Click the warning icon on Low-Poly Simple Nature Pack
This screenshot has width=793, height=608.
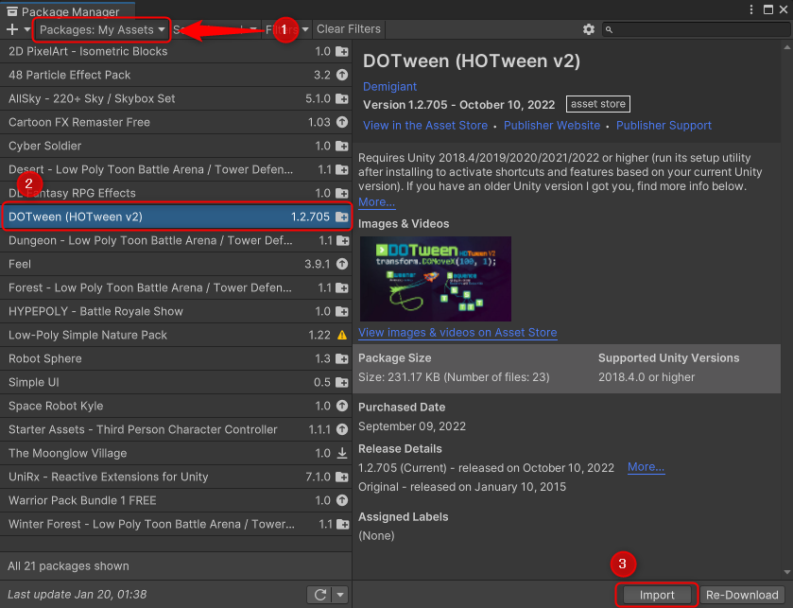pyautogui.click(x=341, y=335)
